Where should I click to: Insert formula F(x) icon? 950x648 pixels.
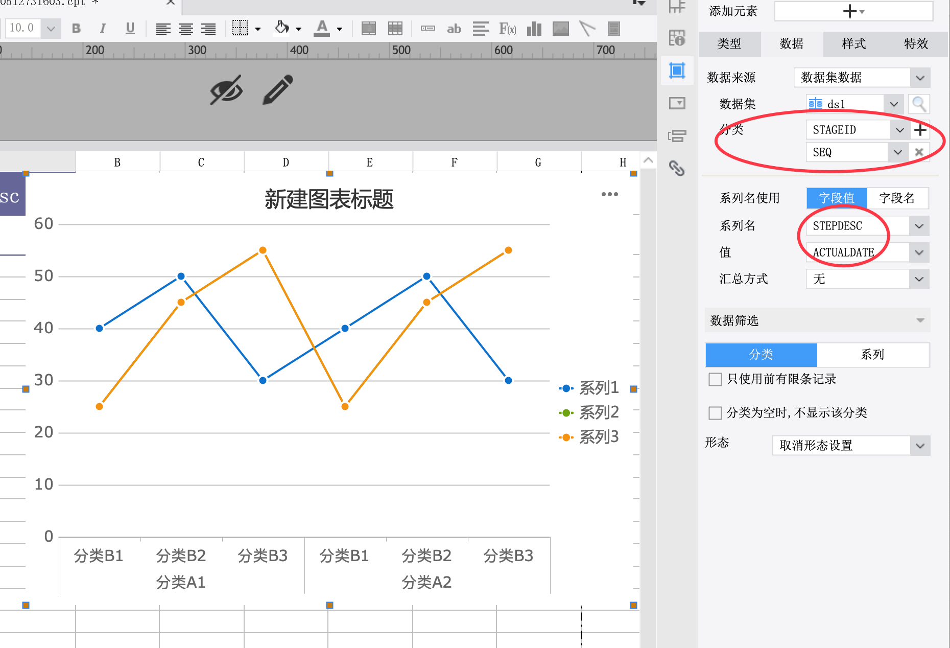pos(508,29)
